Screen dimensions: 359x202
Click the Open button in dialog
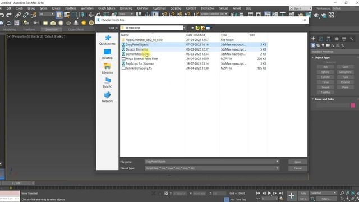click(298, 162)
